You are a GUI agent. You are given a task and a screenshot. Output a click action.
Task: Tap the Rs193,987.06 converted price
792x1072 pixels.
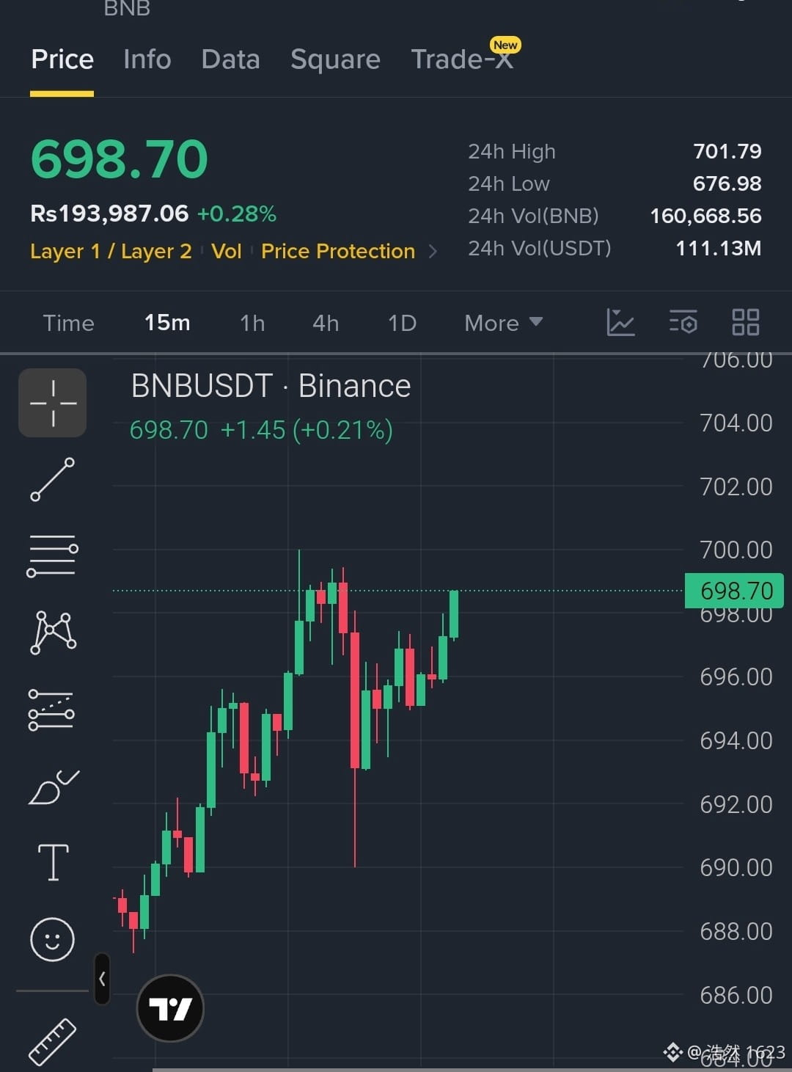(109, 214)
